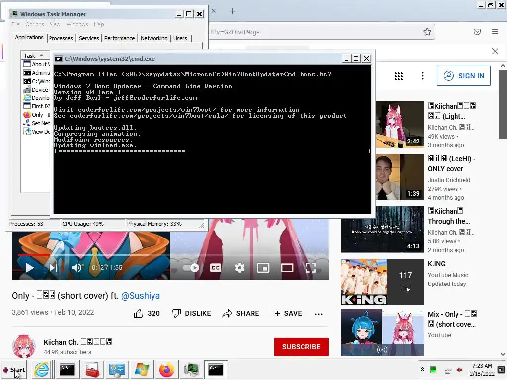Select Device task in list
This screenshot has width=507, height=380.
coord(36,90)
